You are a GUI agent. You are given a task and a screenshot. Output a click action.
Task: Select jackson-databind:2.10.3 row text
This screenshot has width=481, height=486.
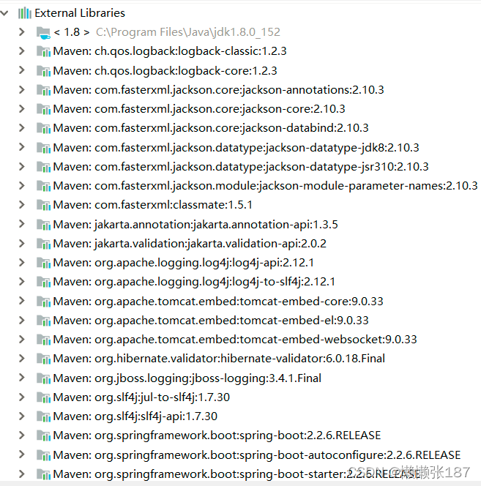[x=211, y=128]
